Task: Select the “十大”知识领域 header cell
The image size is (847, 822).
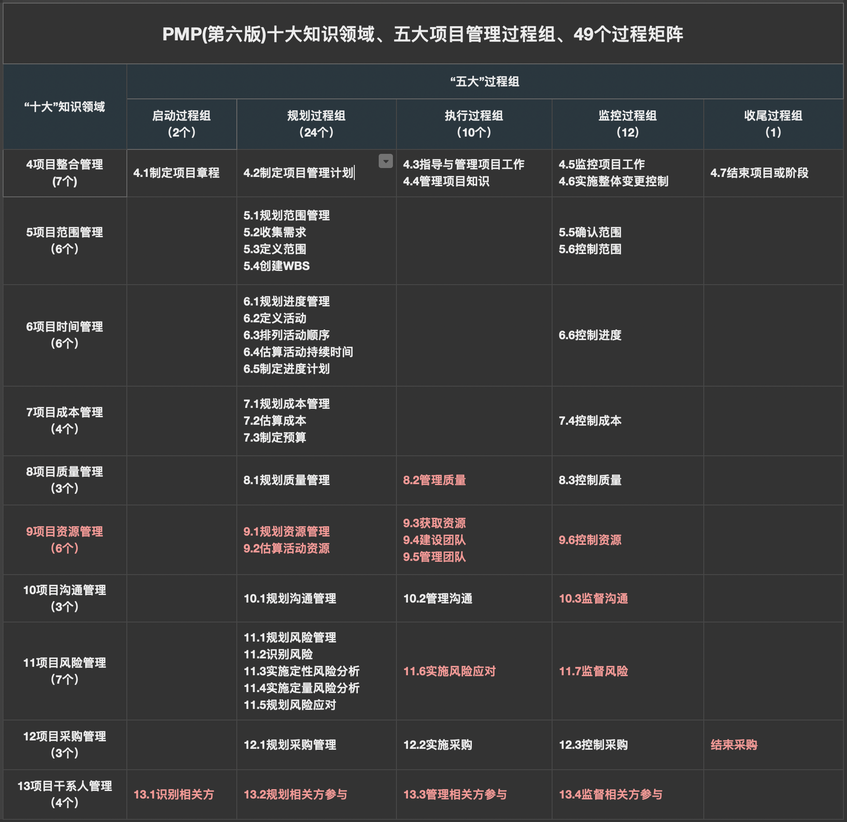Action: [65, 106]
